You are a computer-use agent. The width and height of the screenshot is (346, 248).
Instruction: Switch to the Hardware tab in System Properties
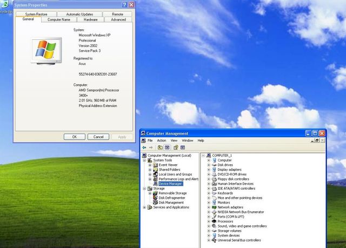pos(90,19)
